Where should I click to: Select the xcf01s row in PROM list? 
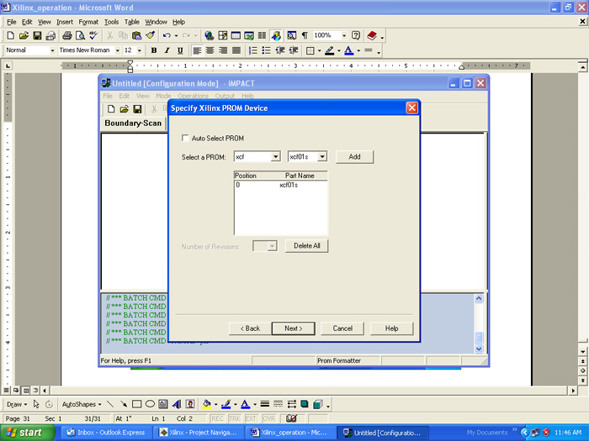point(280,185)
